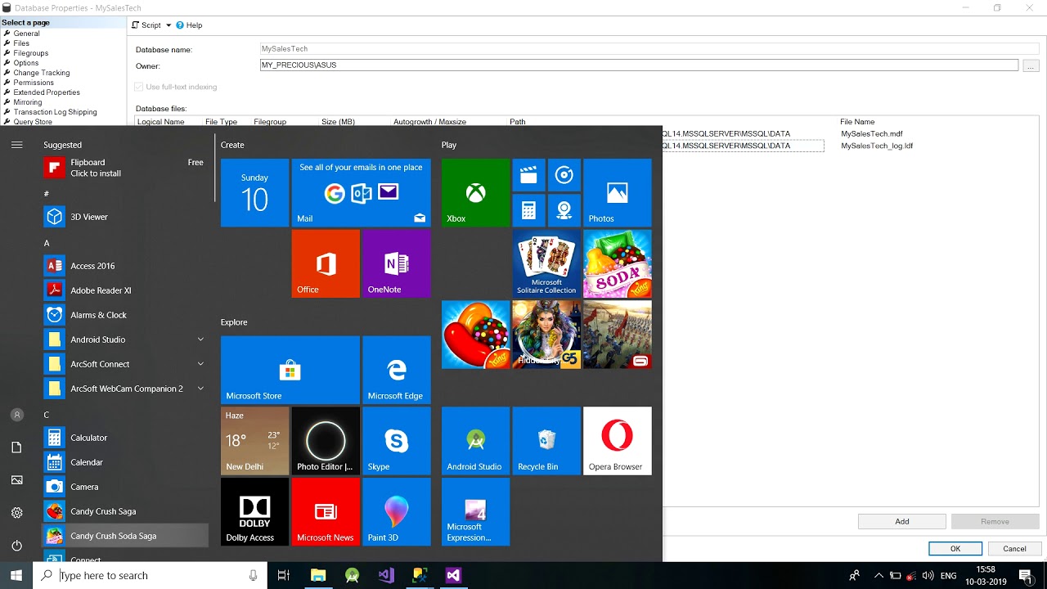This screenshot has height=589, width=1047.
Task: Open the Xbox tile
Action: 475,193
